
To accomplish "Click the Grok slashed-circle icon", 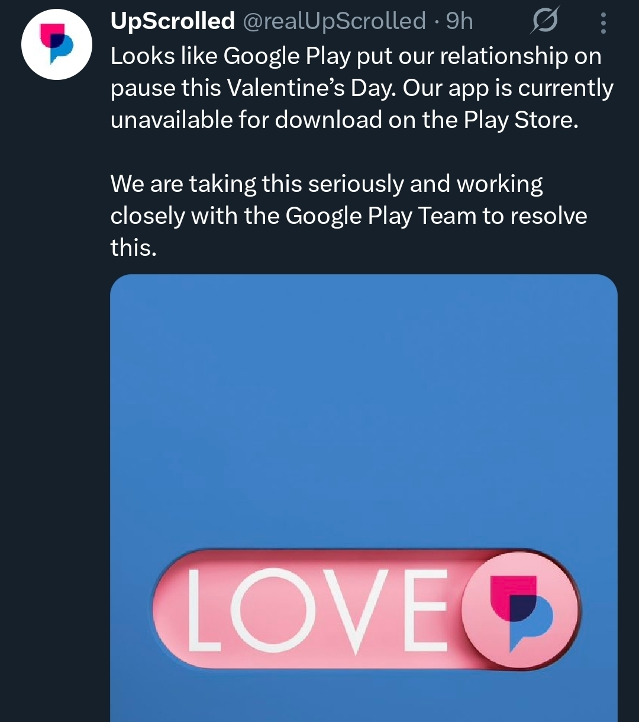I will click(544, 23).
